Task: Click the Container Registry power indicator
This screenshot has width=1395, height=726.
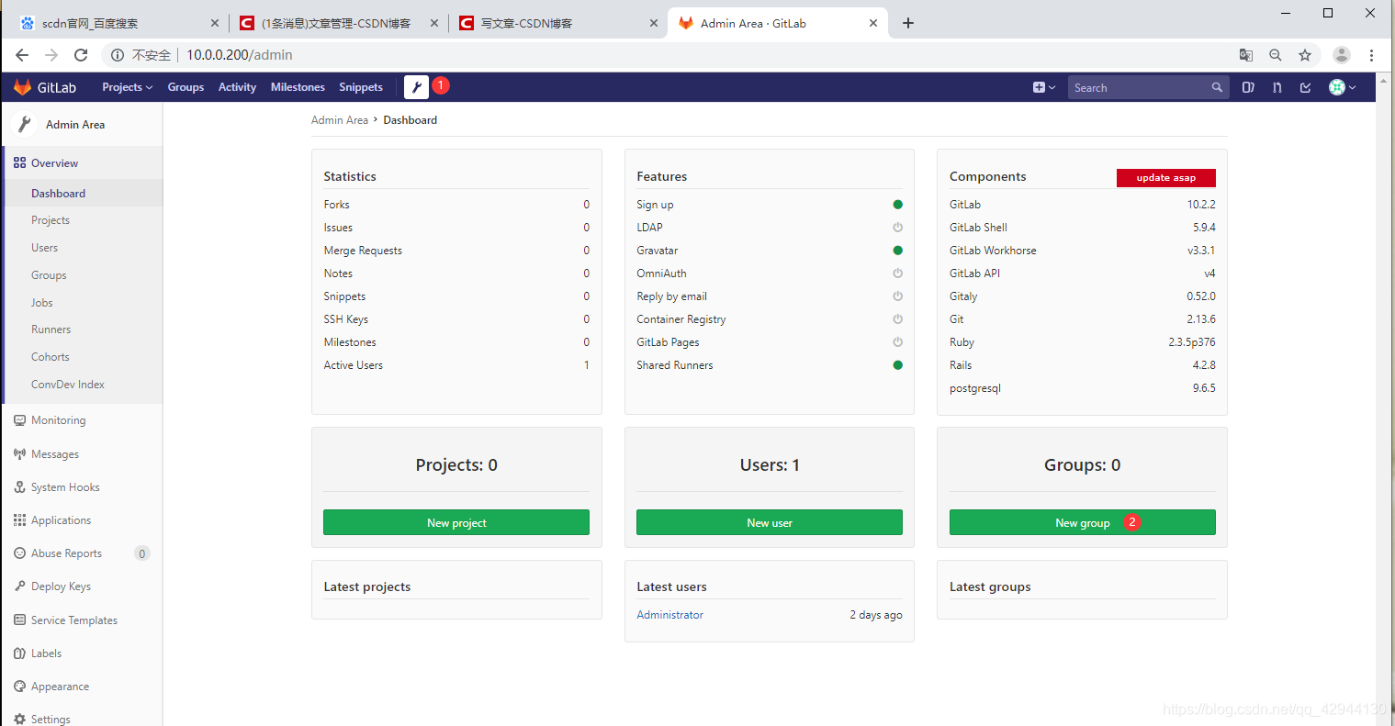Action: (897, 319)
